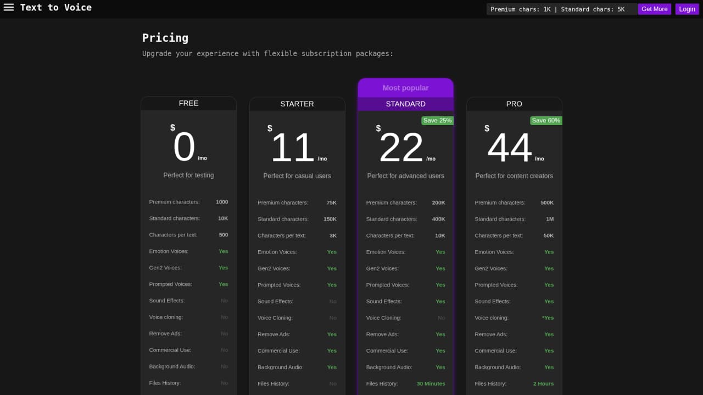
Task: Click the 150K standard characters value
Action: (x=330, y=219)
